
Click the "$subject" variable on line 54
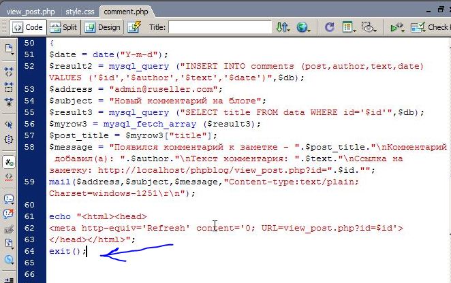(x=71, y=101)
